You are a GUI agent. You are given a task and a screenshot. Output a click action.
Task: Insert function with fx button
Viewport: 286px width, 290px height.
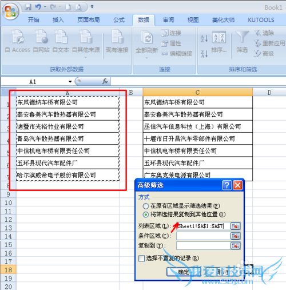point(105,82)
